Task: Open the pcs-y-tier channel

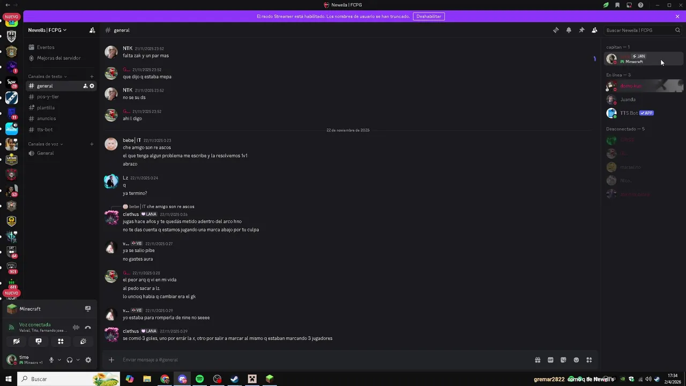Action: (x=62, y=97)
